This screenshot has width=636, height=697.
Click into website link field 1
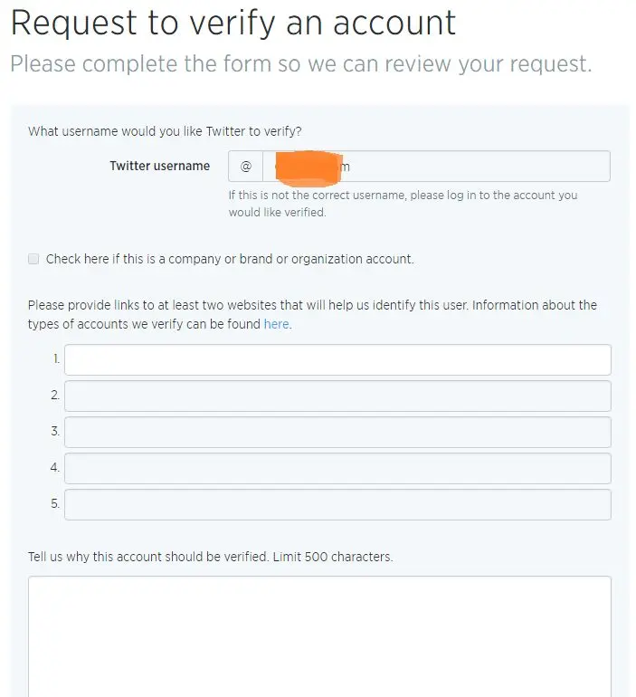tap(337, 359)
